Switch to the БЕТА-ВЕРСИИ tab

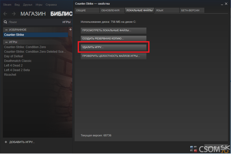190,10
